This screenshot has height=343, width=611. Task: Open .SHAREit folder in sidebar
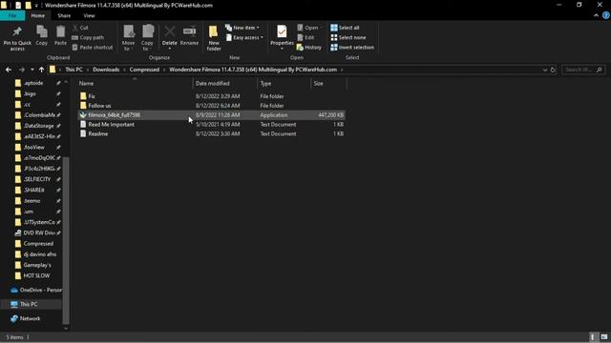[x=34, y=191]
